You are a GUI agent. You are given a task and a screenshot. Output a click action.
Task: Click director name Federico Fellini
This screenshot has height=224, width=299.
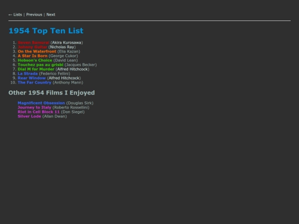[54, 74]
